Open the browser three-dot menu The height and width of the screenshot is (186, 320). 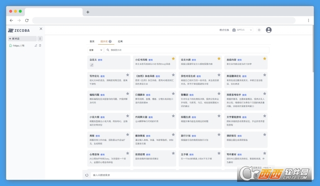coord(308,20)
